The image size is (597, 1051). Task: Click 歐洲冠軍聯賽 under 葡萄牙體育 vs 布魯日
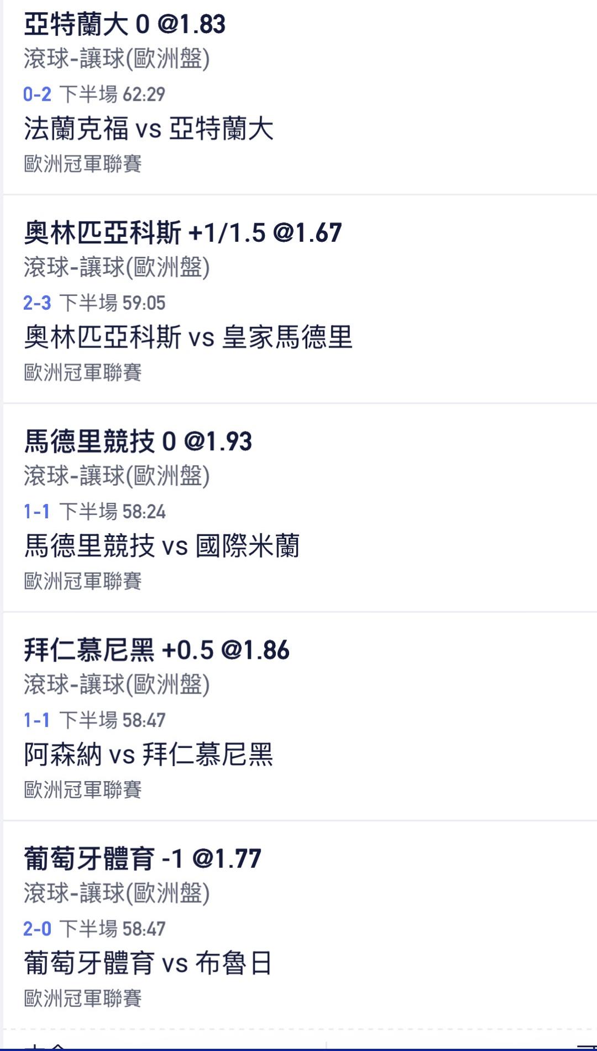83,998
